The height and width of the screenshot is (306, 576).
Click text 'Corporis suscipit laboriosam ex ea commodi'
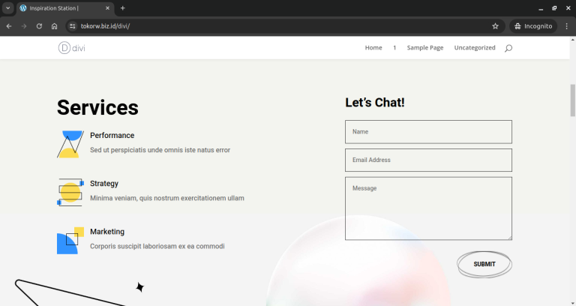157,246
